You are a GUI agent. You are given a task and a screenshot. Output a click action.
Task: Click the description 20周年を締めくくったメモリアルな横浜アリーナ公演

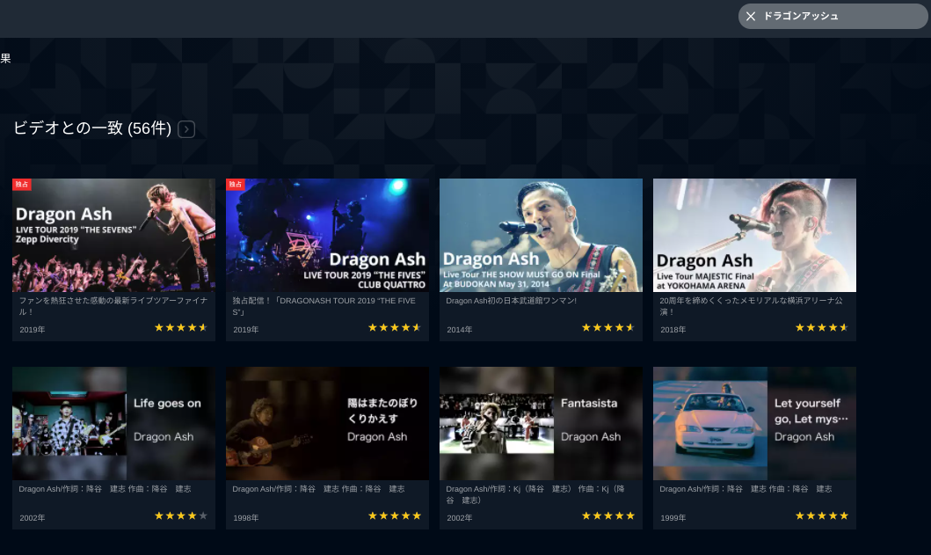(x=751, y=306)
